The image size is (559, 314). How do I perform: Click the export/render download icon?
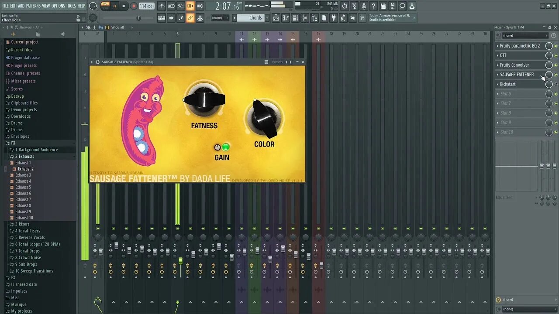point(412,6)
